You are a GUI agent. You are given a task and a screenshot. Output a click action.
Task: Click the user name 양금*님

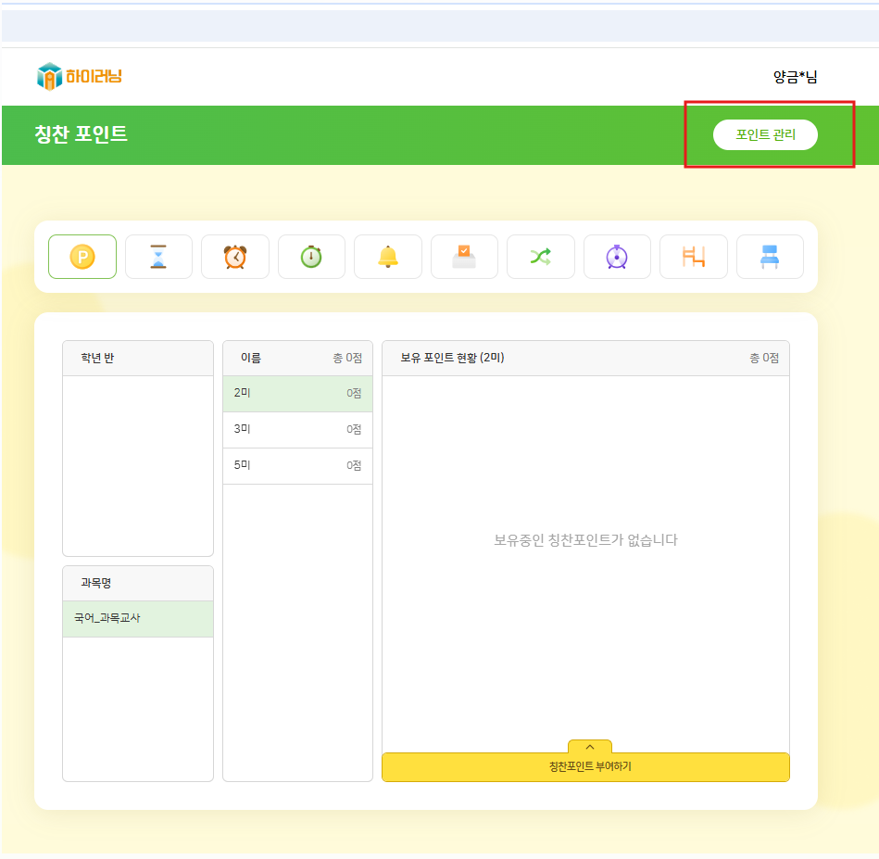point(795,77)
